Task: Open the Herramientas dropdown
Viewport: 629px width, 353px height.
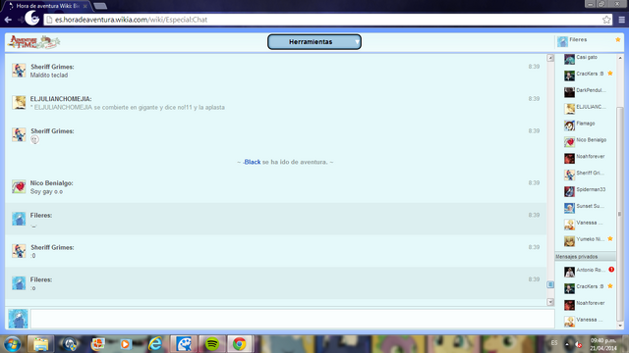Action: [x=314, y=42]
